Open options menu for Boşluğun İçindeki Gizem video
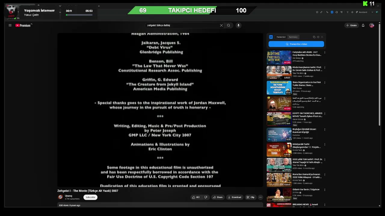This screenshot has width=385, height=216. point(325,130)
